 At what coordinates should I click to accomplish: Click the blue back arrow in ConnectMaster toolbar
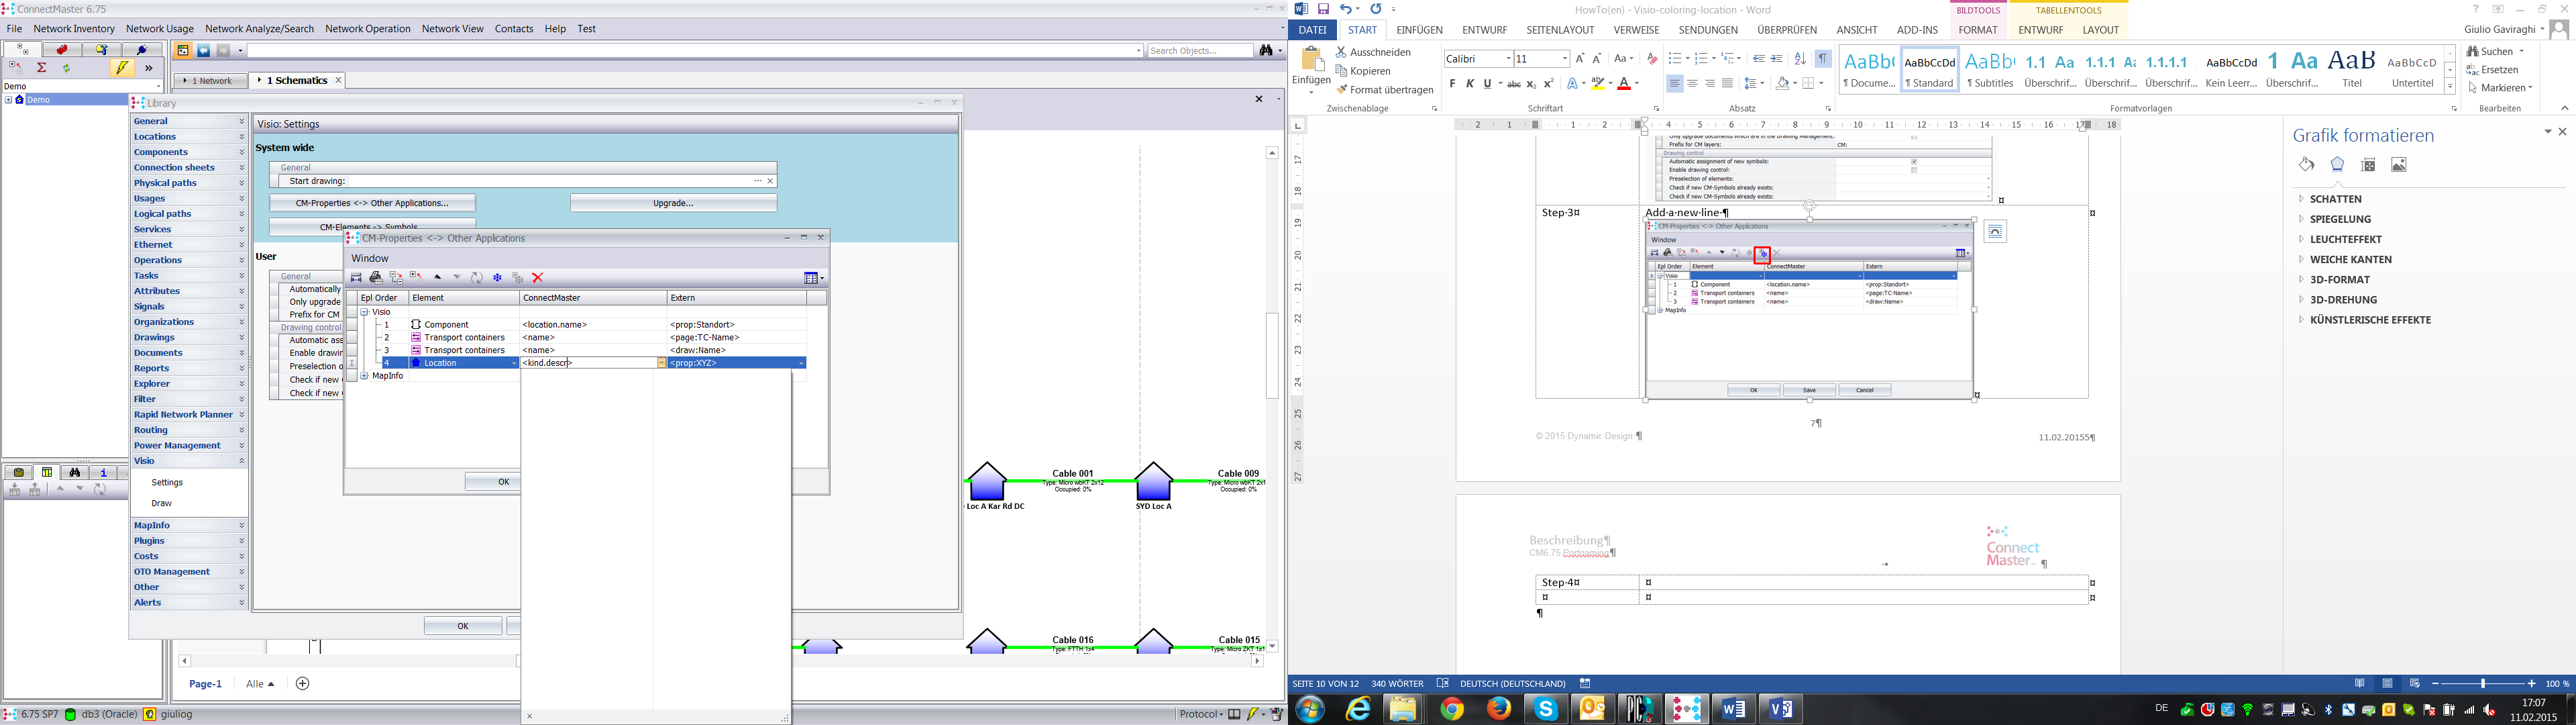coord(203,50)
